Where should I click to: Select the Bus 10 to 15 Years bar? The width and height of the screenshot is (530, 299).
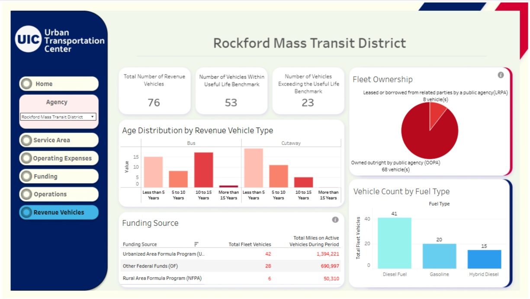[203, 170]
